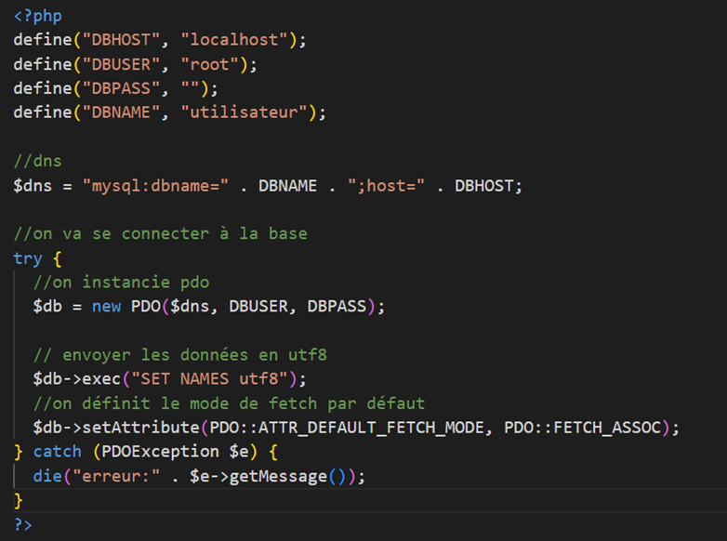Click the $db variable in the PDO assignment
The image size is (727, 541).
coord(47,307)
